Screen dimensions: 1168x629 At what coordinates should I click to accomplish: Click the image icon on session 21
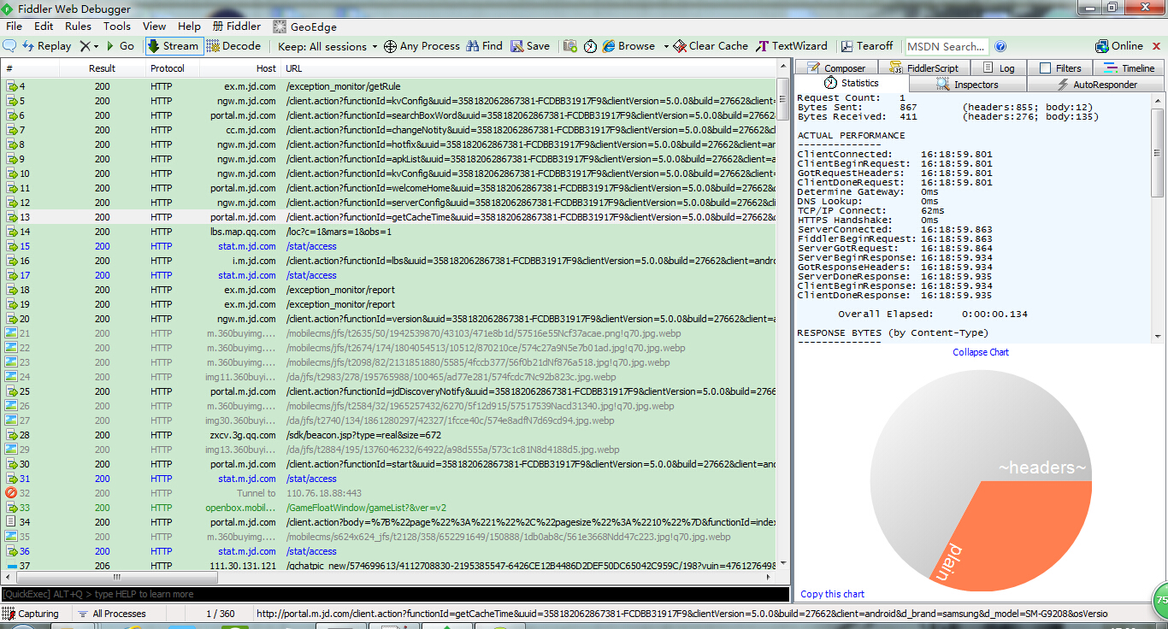(x=11, y=333)
